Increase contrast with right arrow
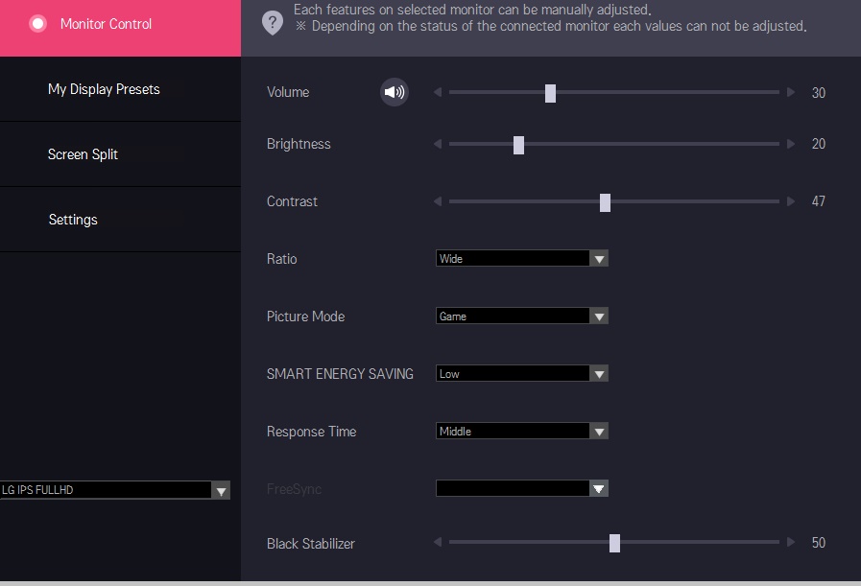 pos(791,201)
